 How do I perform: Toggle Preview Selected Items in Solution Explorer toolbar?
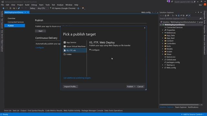189,15
